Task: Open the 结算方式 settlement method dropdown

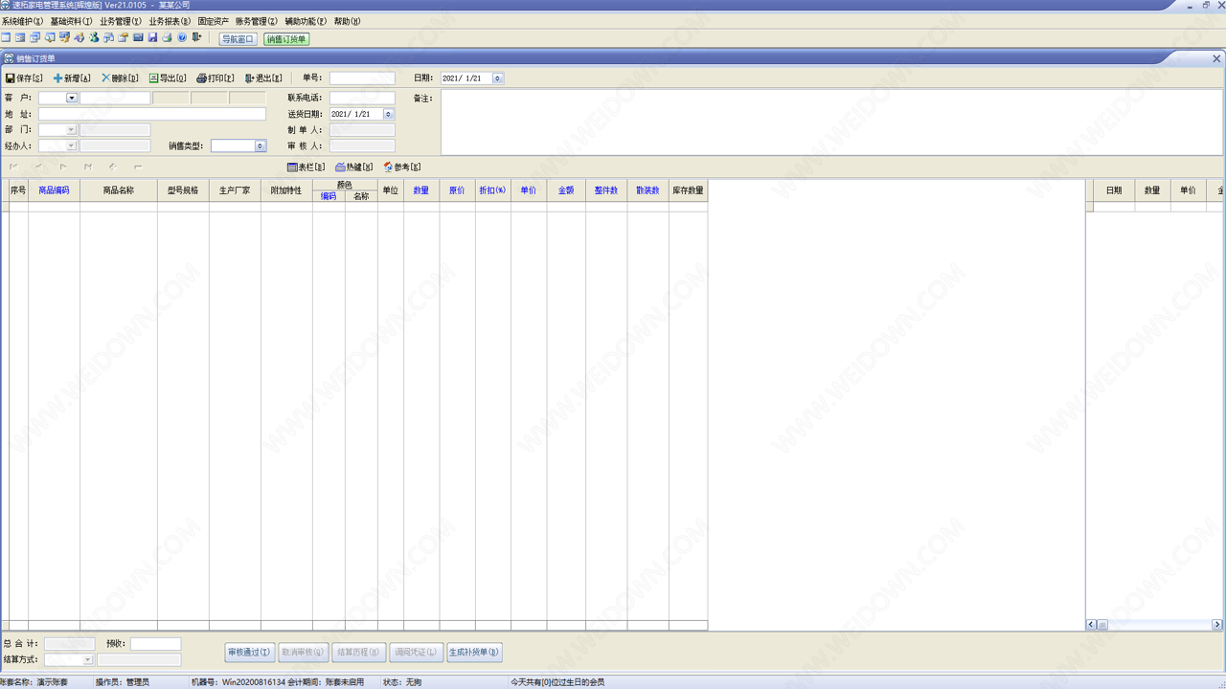Action: (88, 660)
